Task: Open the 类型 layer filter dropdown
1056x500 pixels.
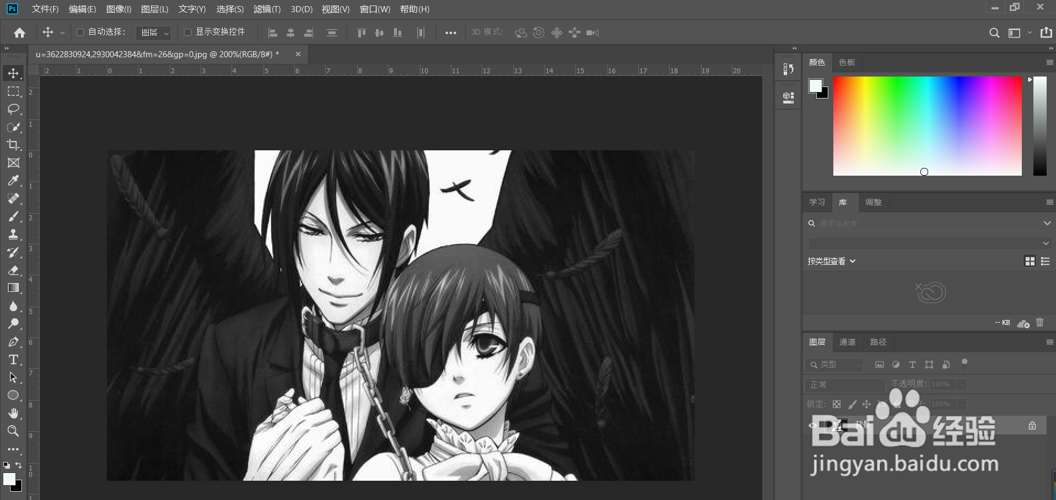Action: [x=834, y=365]
